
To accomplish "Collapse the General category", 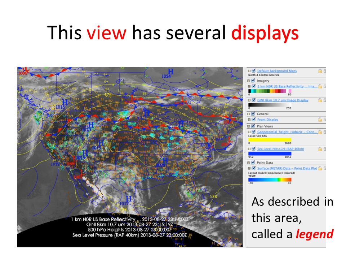I will tap(249, 114).
